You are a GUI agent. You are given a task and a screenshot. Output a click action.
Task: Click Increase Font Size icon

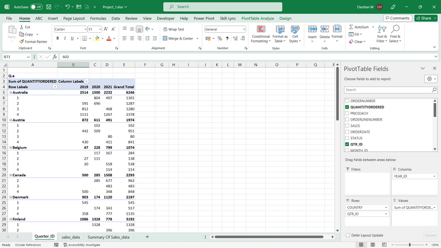106,29
